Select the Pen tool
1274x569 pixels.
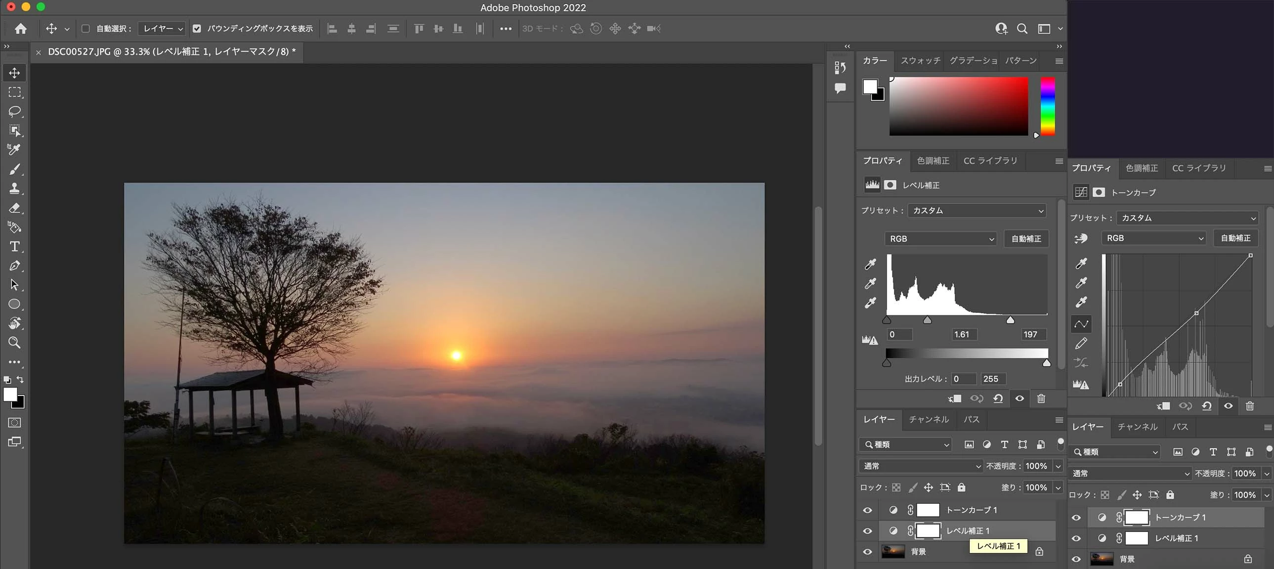click(14, 265)
